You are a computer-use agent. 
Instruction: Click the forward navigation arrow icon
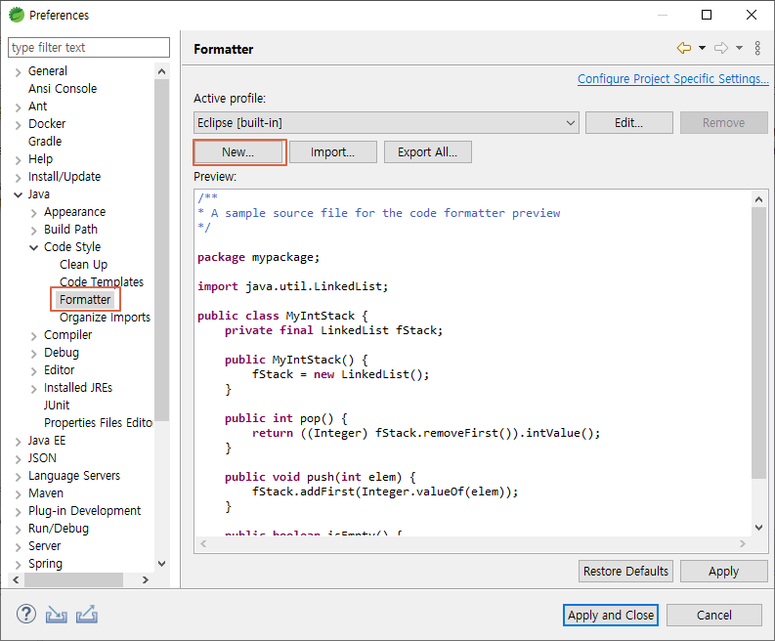click(721, 48)
